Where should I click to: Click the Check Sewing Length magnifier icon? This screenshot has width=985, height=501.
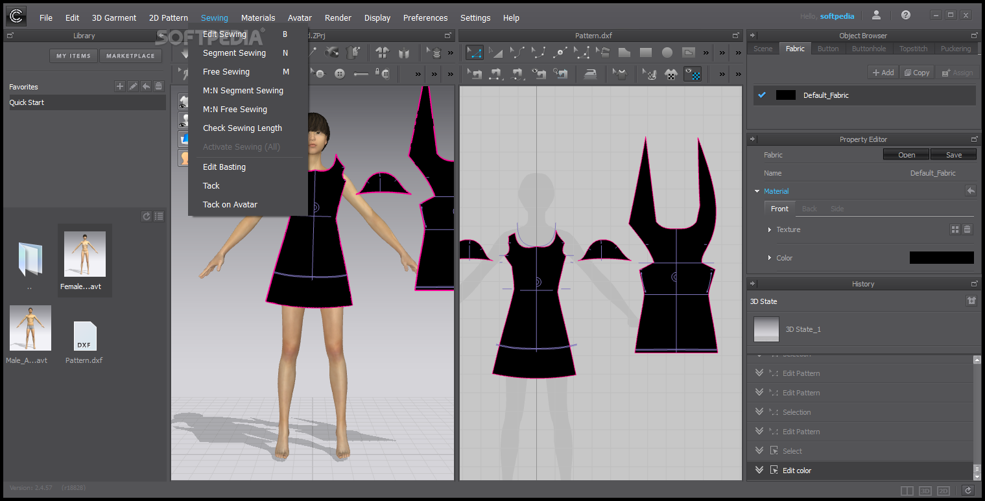(560, 73)
